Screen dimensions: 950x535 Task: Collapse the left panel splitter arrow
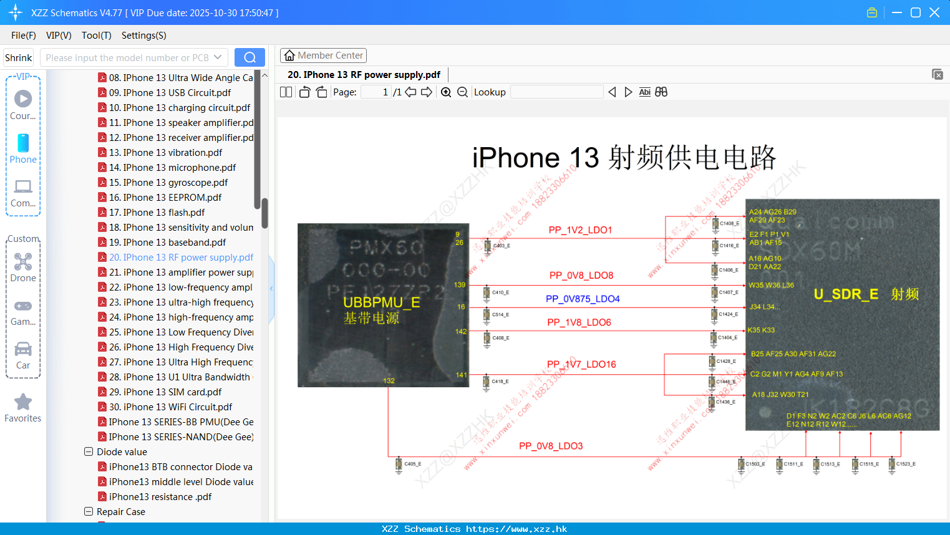[x=271, y=288]
